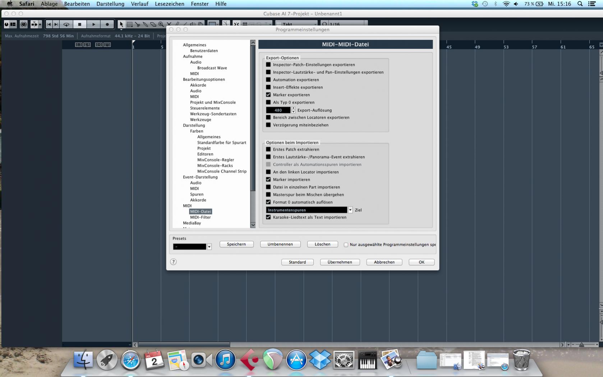
Task: Toggle Insert-Effekte exportieren checkbox
Action: click(x=268, y=87)
